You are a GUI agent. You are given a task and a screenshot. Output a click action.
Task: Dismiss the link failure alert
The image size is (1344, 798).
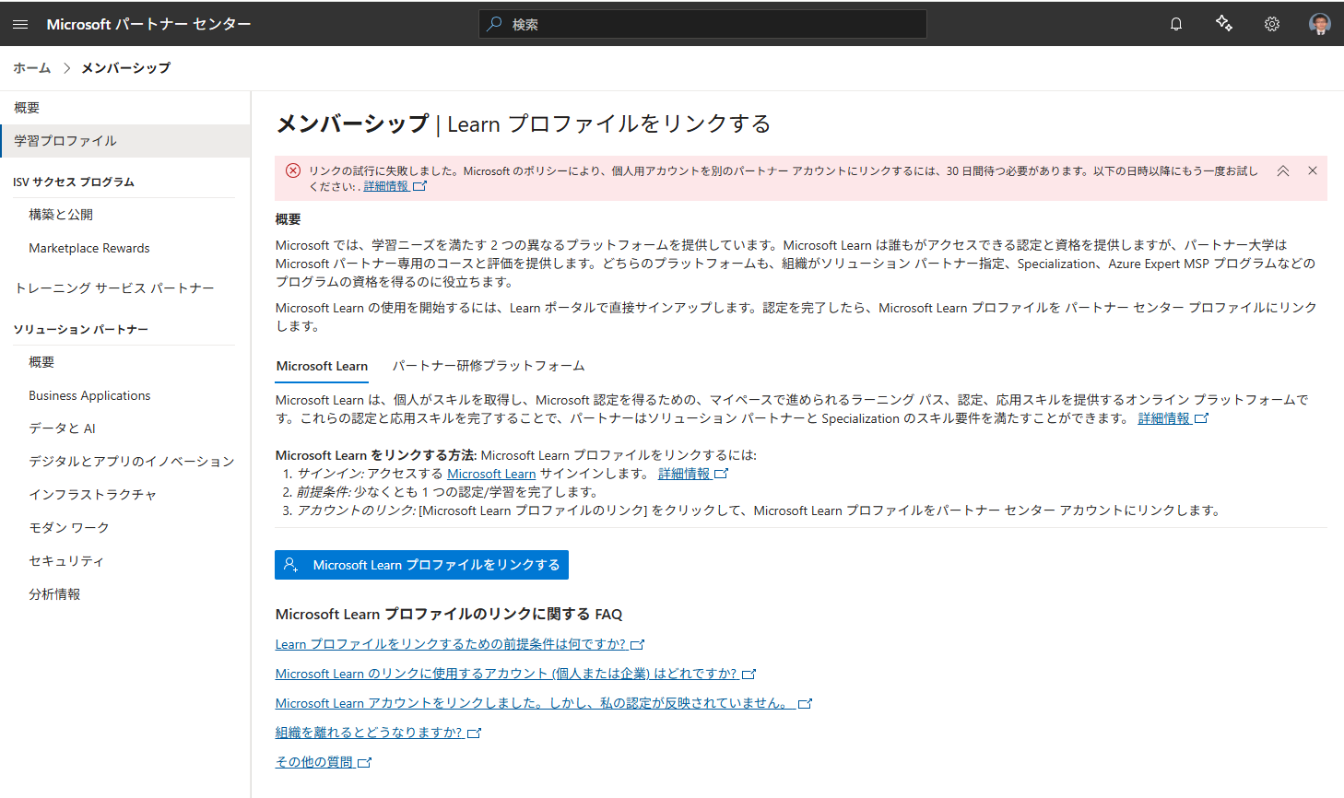pos(1313,170)
